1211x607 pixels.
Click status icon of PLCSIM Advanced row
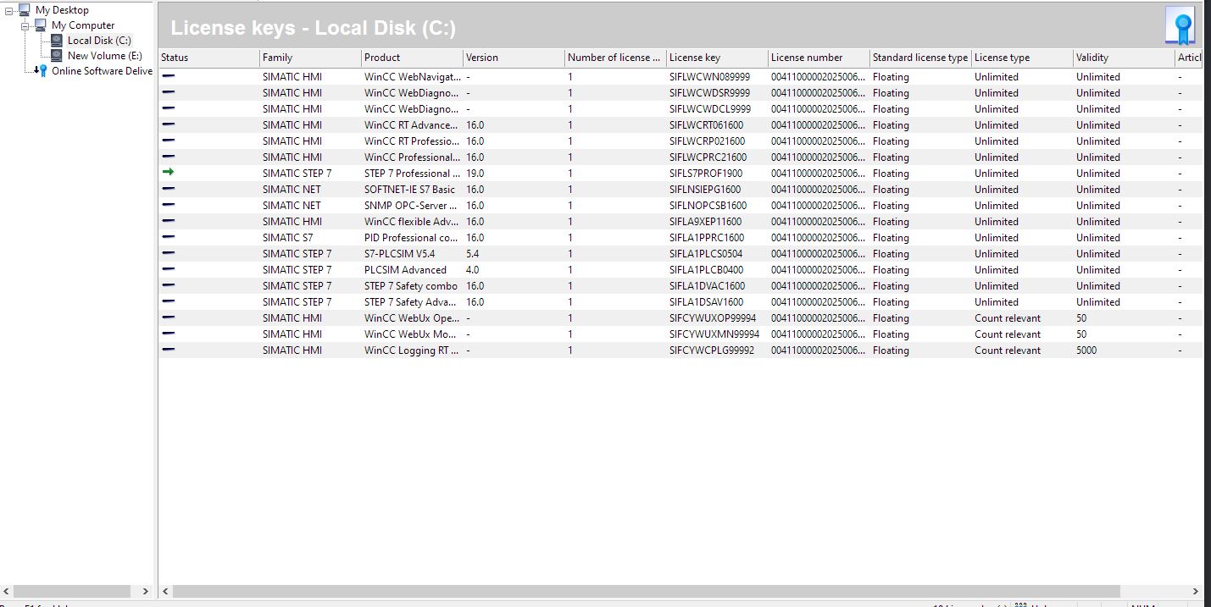pyautogui.click(x=168, y=269)
